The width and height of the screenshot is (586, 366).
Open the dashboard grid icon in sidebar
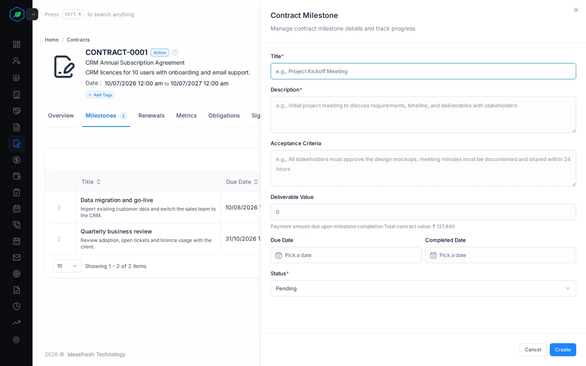point(17,44)
